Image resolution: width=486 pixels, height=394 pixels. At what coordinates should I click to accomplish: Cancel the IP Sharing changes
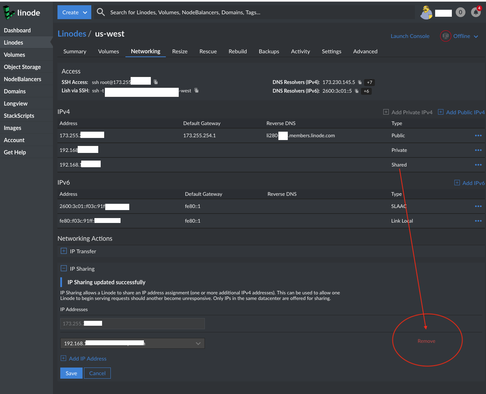[97, 373]
